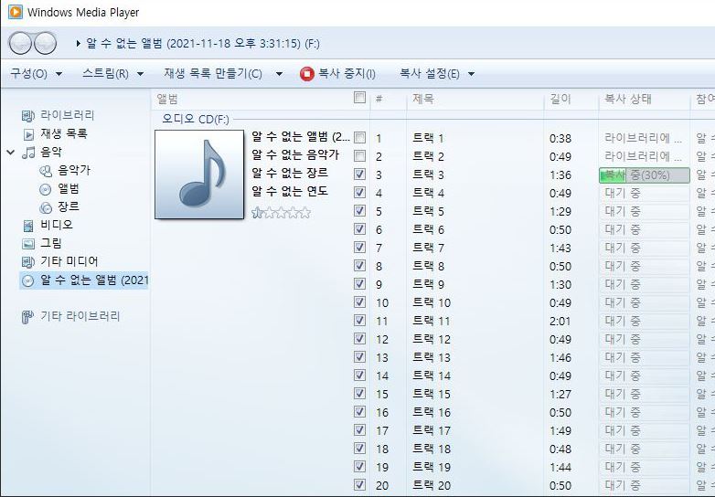Uncheck the box for 트랙 20
The height and width of the screenshot is (497, 715).
(359, 485)
